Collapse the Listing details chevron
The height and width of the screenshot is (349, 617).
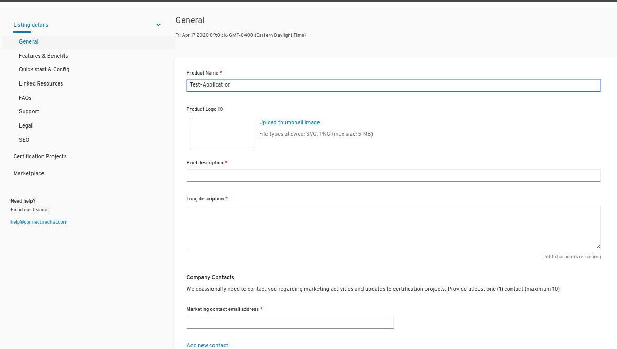(x=158, y=25)
